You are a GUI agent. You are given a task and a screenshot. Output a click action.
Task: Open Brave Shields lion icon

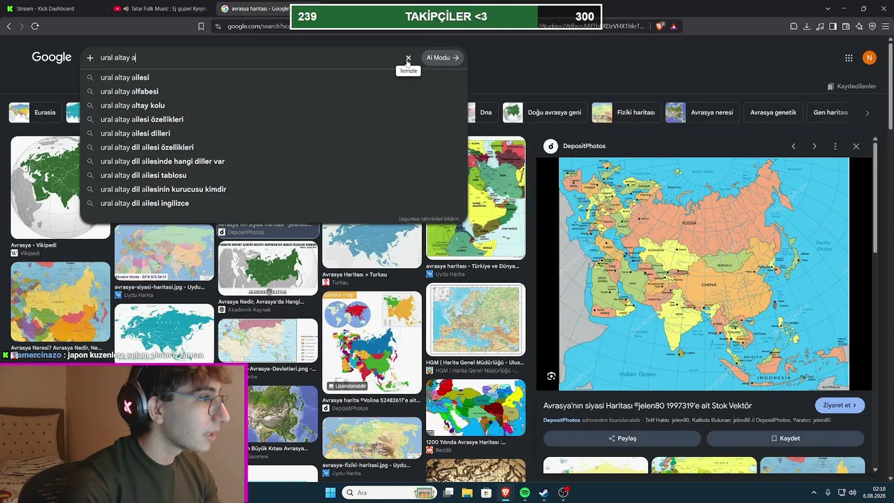[660, 27]
